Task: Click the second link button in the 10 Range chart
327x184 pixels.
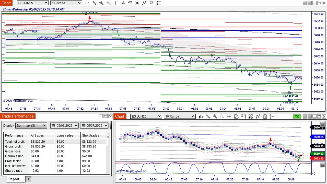Action: pos(309,117)
